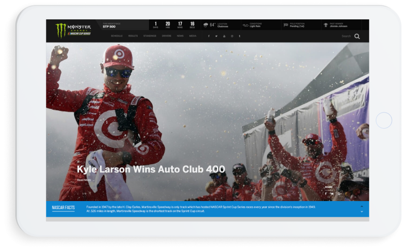Share the story on Twitter
Viewport: 405px width, 251px height.
pos(332,194)
